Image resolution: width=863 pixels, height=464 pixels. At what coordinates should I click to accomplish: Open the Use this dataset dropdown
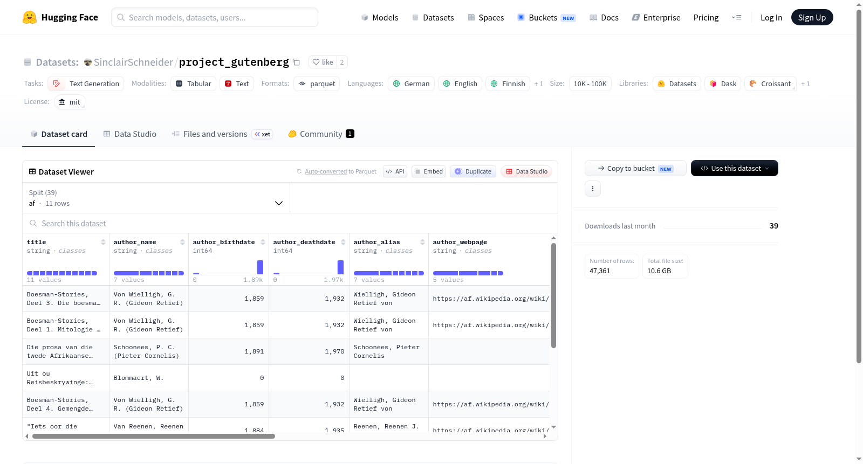coord(735,168)
